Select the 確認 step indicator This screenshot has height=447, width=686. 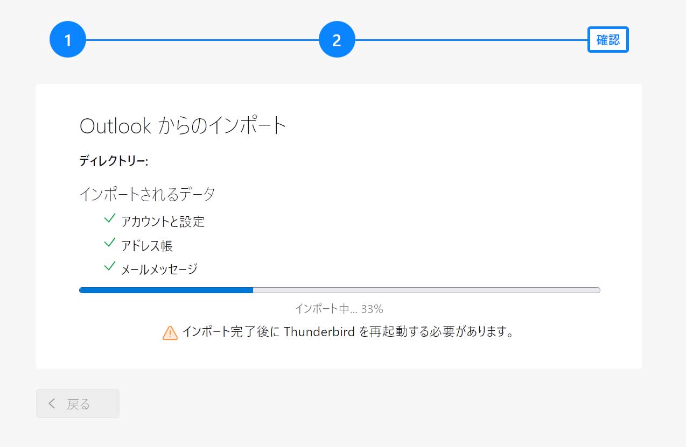coord(608,40)
